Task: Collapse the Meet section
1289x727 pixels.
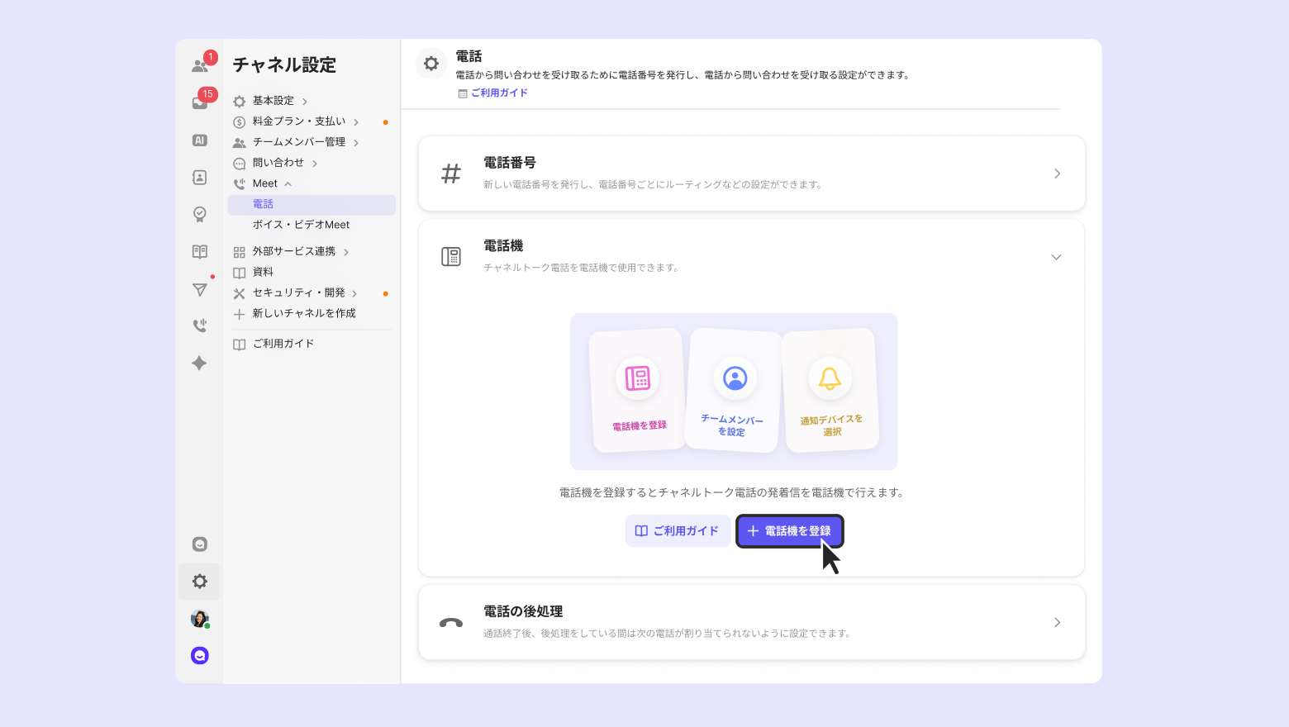Action: click(288, 184)
